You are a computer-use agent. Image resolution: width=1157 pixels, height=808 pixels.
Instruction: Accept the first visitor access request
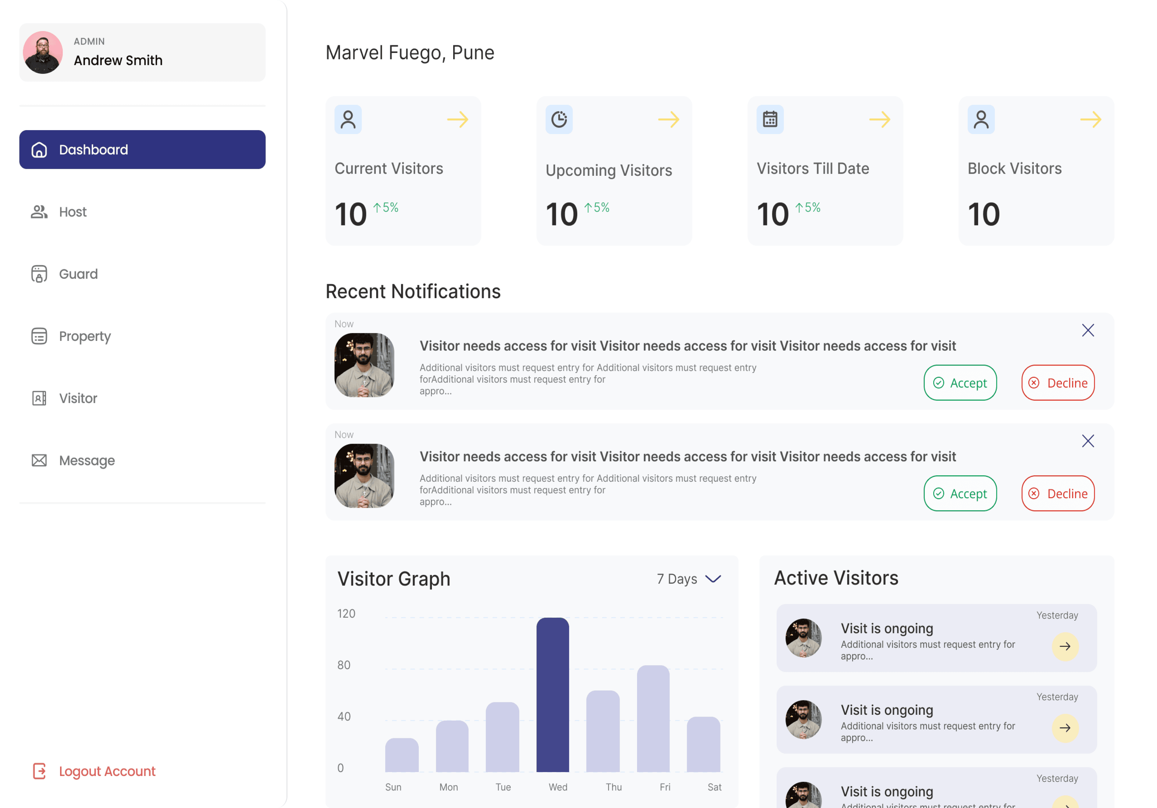click(959, 383)
